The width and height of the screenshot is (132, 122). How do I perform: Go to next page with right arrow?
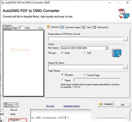9,27
